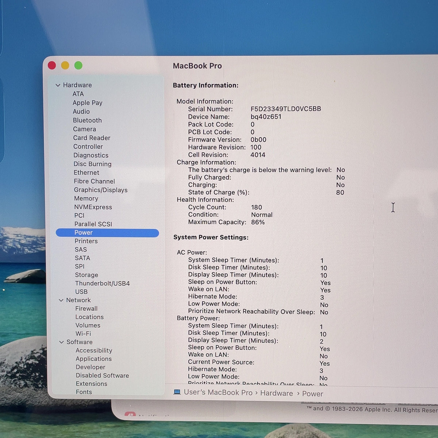
Task: Select Locations under Network
Action: [89, 317]
